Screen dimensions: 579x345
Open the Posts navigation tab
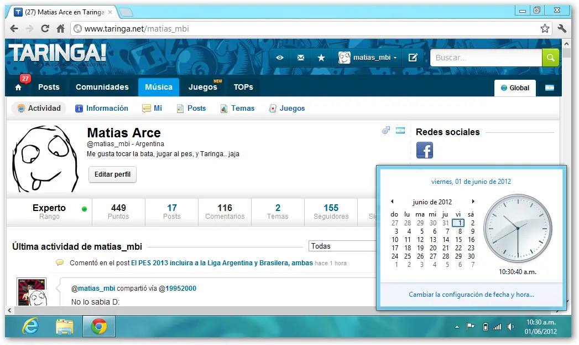pos(49,87)
